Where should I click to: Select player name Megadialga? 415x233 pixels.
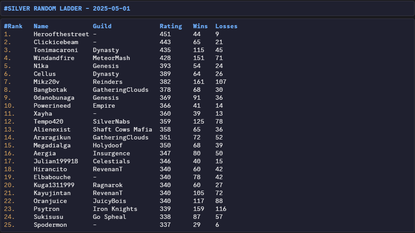[x=52, y=145]
